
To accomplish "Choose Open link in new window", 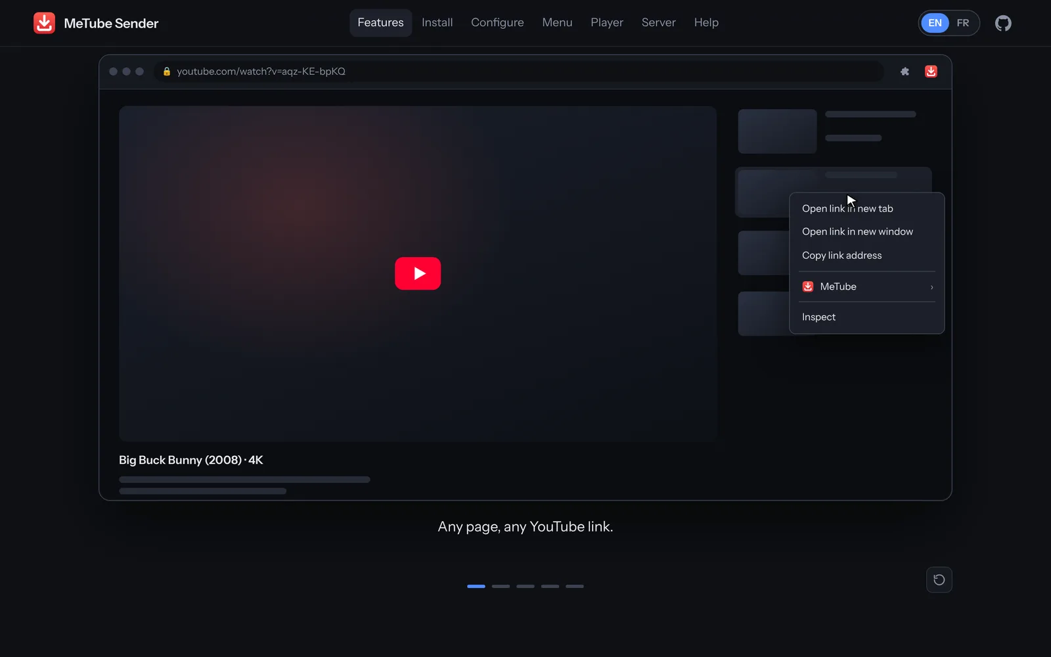I will click(x=866, y=232).
